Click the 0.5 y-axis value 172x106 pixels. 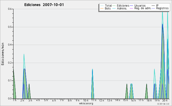(x=10, y=27)
